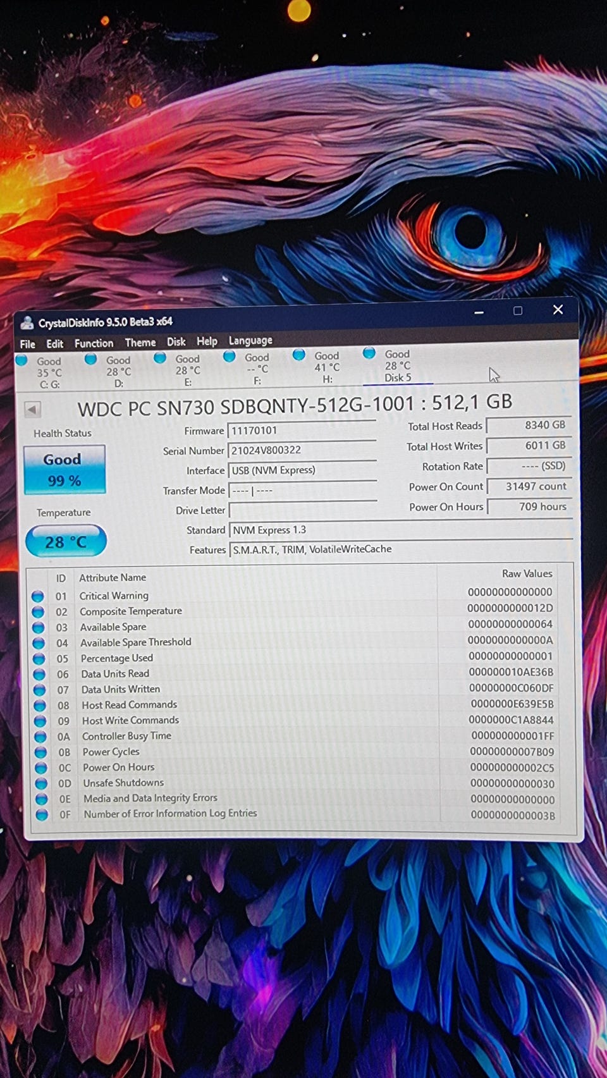Image resolution: width=607 pixels, height=1078 pixels.
Task: Expand the Disk menu
Action: pos(176,342)
